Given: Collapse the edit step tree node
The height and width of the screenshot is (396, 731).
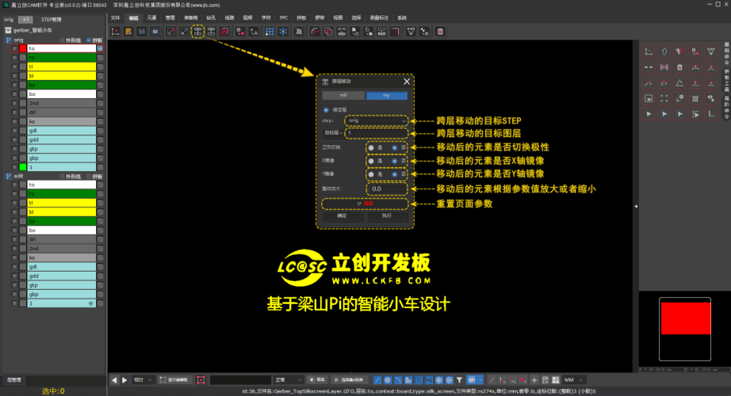Looking at the screenshot, I should pyautogui.click(x=8, y=176).
